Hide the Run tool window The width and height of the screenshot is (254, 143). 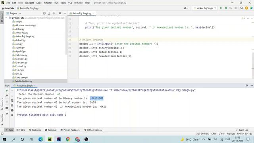pos(252,85)
